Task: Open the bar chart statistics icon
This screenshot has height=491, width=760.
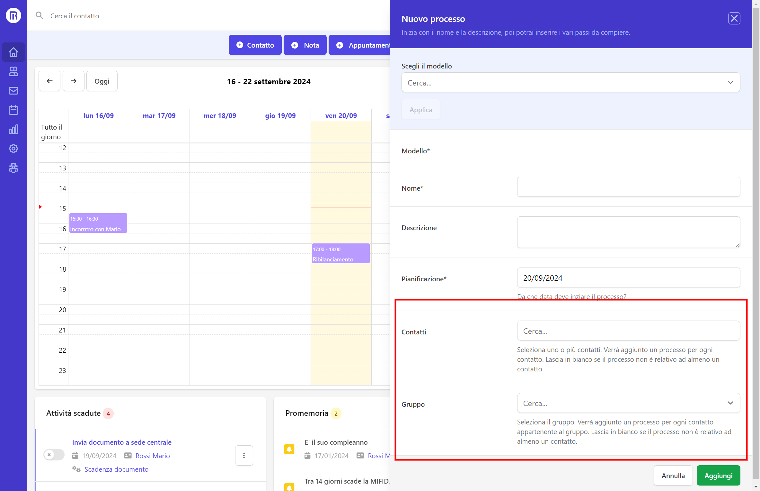Action: tap(13, 129)
